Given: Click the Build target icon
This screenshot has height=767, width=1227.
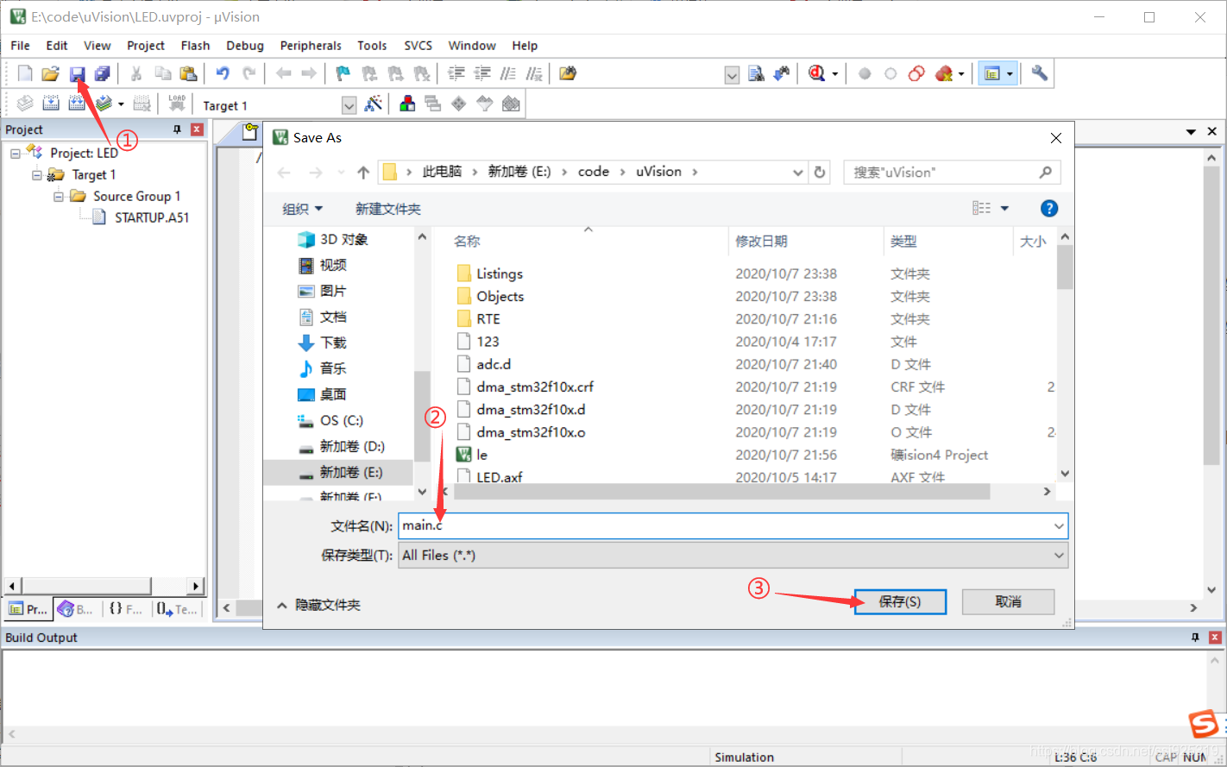Looking at the screenshot, I should [51, 104].
